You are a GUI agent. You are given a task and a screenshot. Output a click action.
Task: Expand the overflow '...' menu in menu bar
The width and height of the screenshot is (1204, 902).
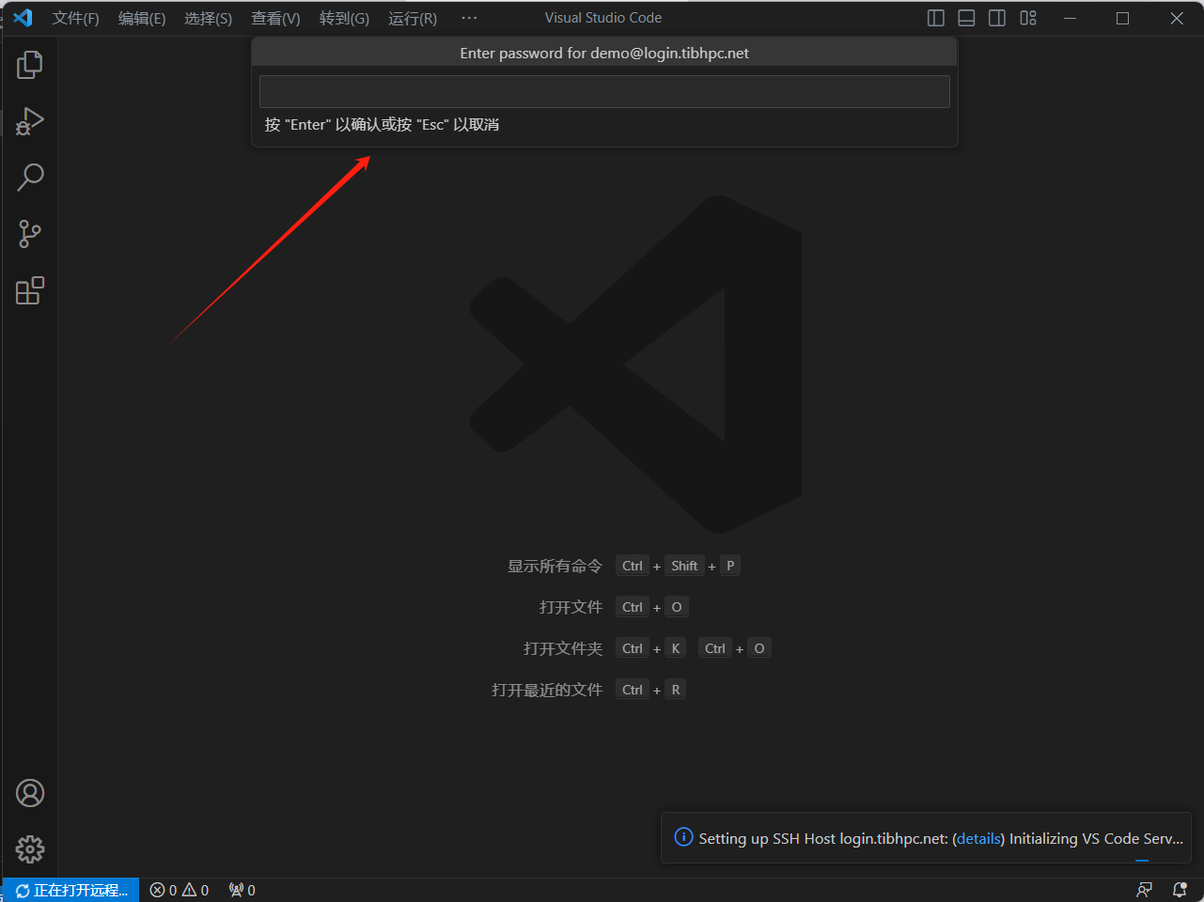point(469,18)
